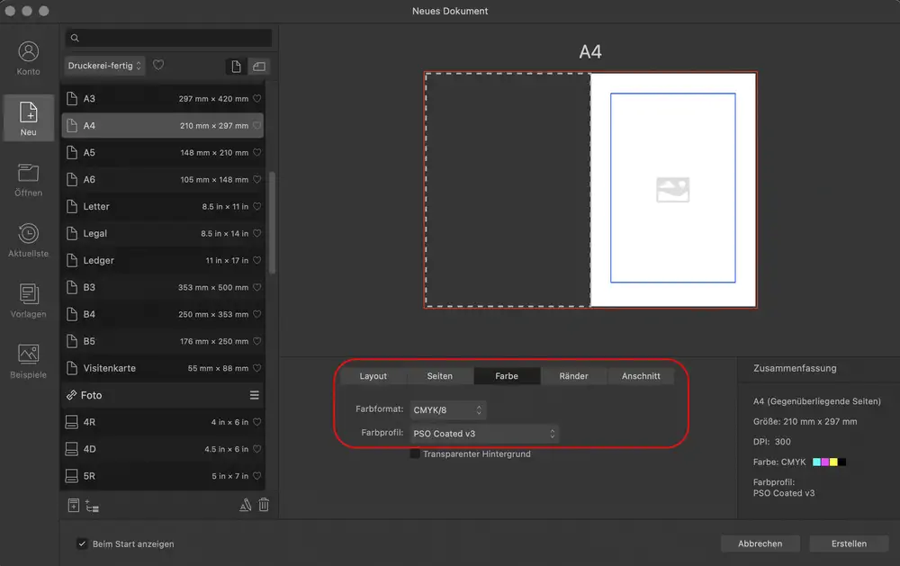Screen dimensions: 900x566
Task: Choose the A5 preset
Action: 162,152
